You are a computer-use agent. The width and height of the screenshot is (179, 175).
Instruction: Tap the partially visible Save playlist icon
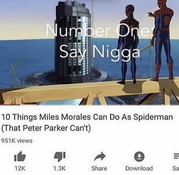click(176, 156)
